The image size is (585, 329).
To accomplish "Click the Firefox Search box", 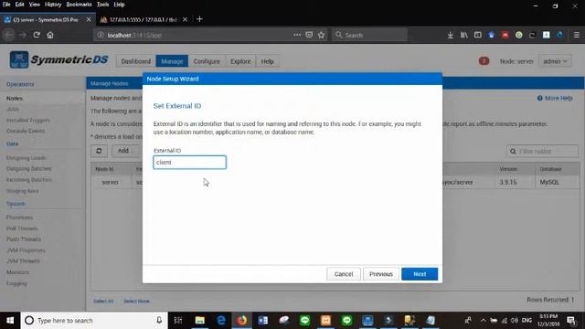I will (x=369, y=35).
